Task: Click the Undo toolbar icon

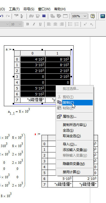Action: (2, 16)
